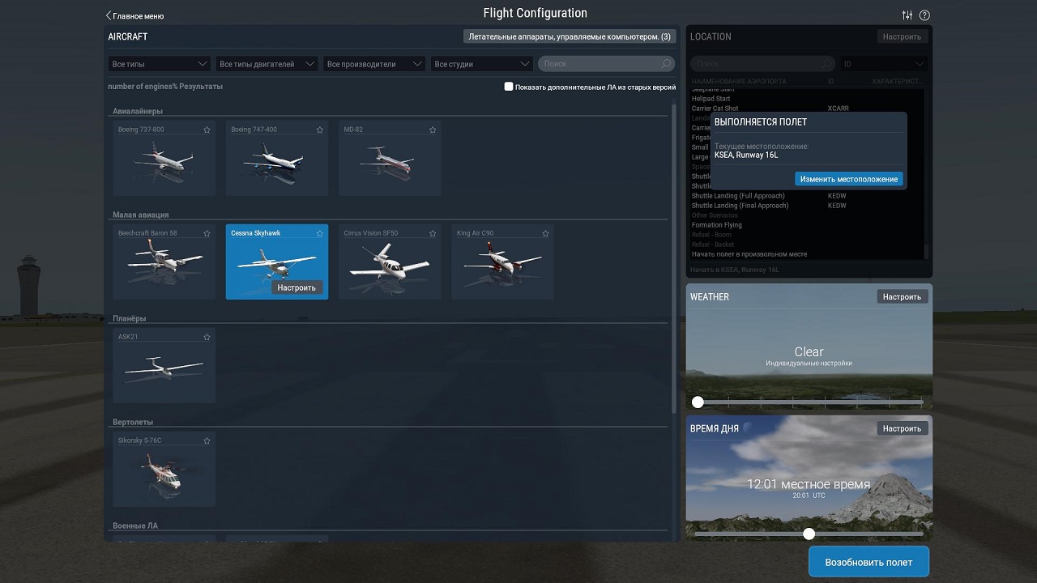Open the 'Все типы двигателей' engine dropdown
Viewport: 1037px width, 583px height.
pyautogui.click(x=267, y=64)
